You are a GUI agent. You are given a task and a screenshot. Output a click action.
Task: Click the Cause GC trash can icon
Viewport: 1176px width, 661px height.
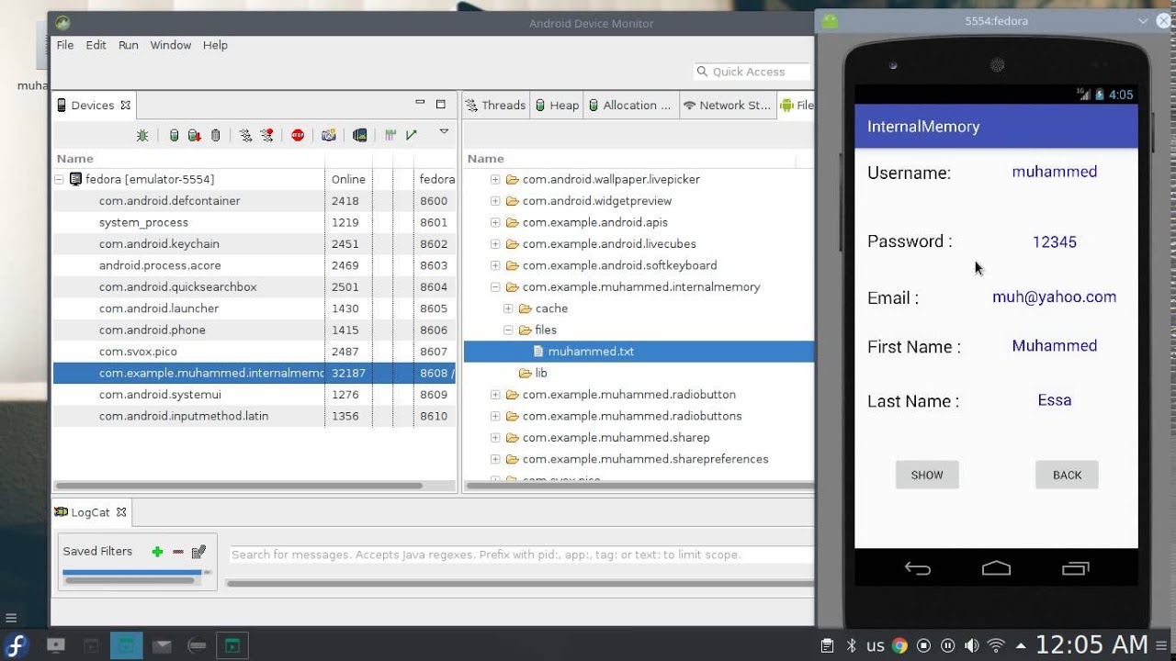215,135
